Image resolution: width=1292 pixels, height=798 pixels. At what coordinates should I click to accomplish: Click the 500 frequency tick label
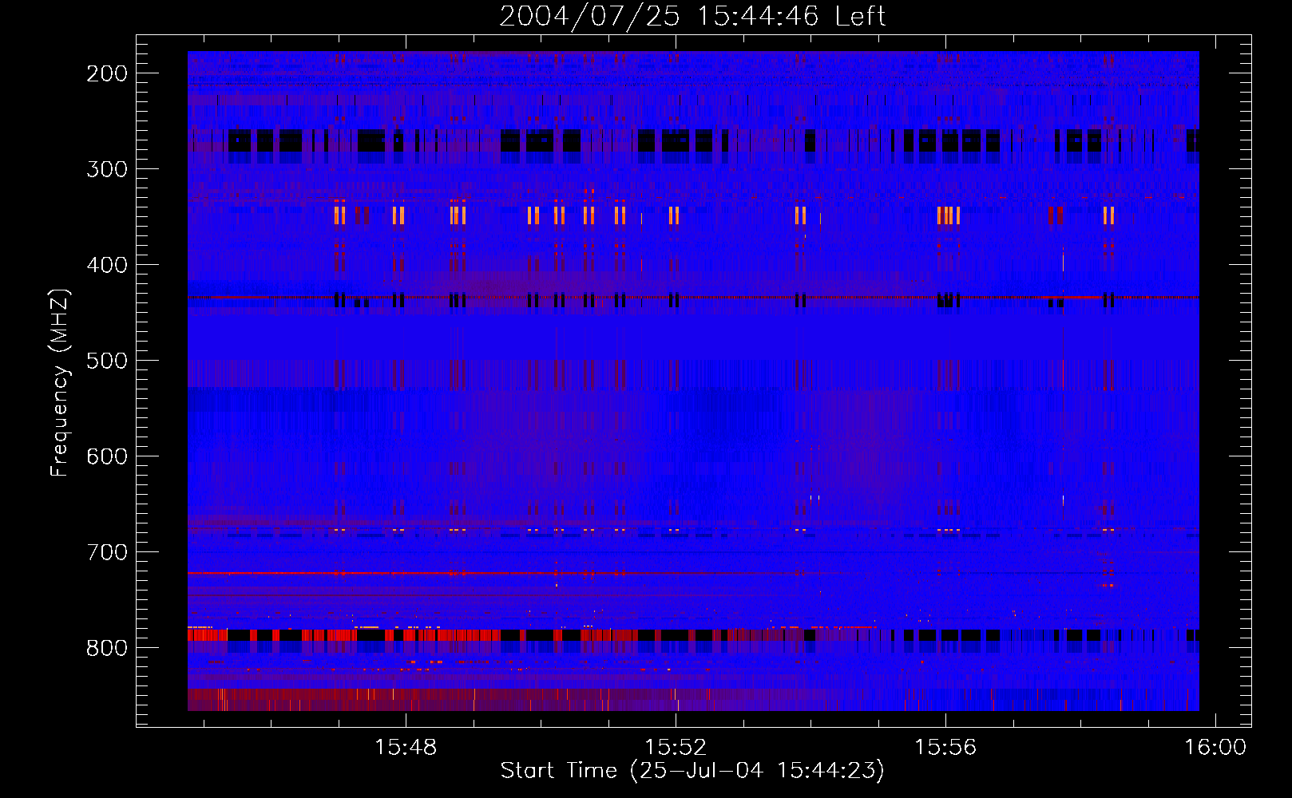coord(107,361)
